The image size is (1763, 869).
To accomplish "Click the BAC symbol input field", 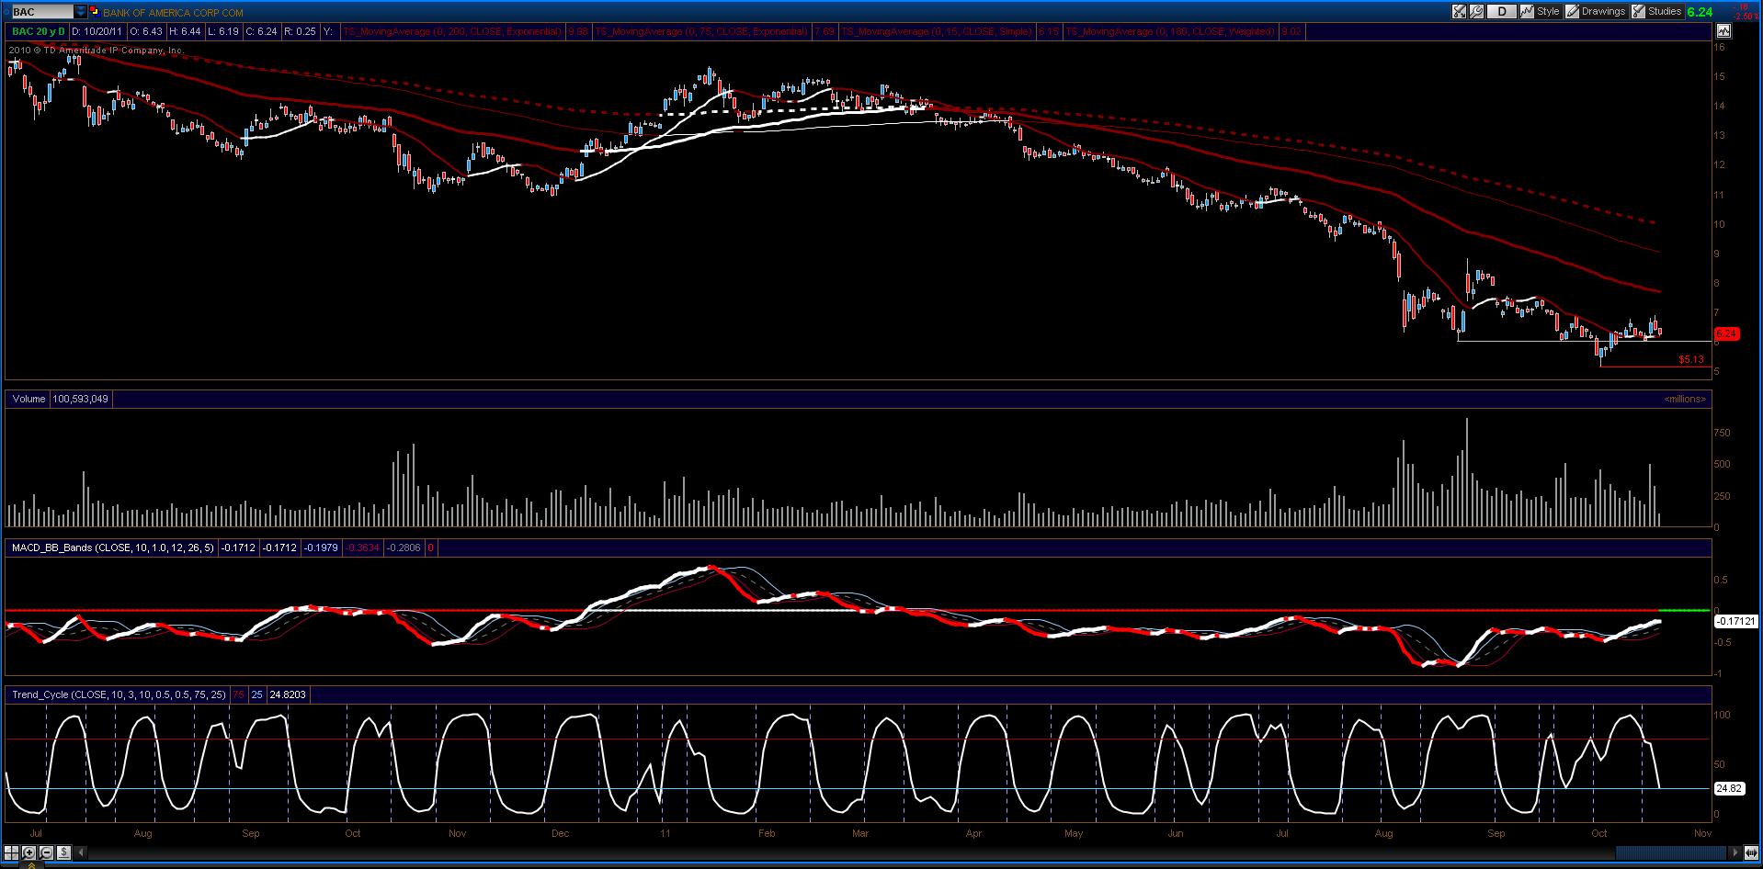I will pos(41,12).
